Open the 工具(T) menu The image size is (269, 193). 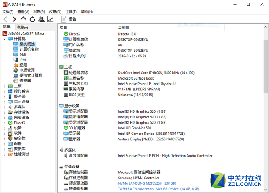pyautogui.click(x=71, y=12)
